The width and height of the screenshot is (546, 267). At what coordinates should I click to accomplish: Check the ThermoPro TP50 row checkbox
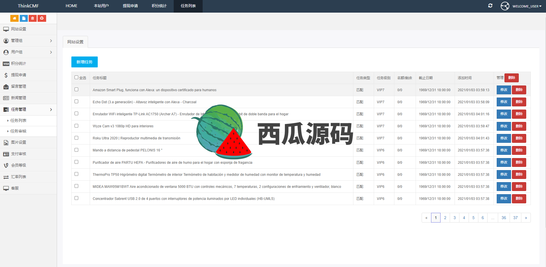pos(76,174)
